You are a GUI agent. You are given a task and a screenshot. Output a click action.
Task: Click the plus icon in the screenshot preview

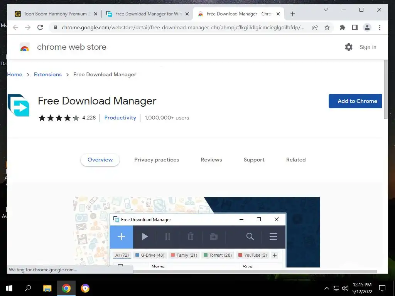click(122, 237)
